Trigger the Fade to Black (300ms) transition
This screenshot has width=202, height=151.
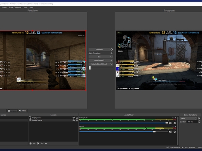pyautogui.click(x=99, y=64)
